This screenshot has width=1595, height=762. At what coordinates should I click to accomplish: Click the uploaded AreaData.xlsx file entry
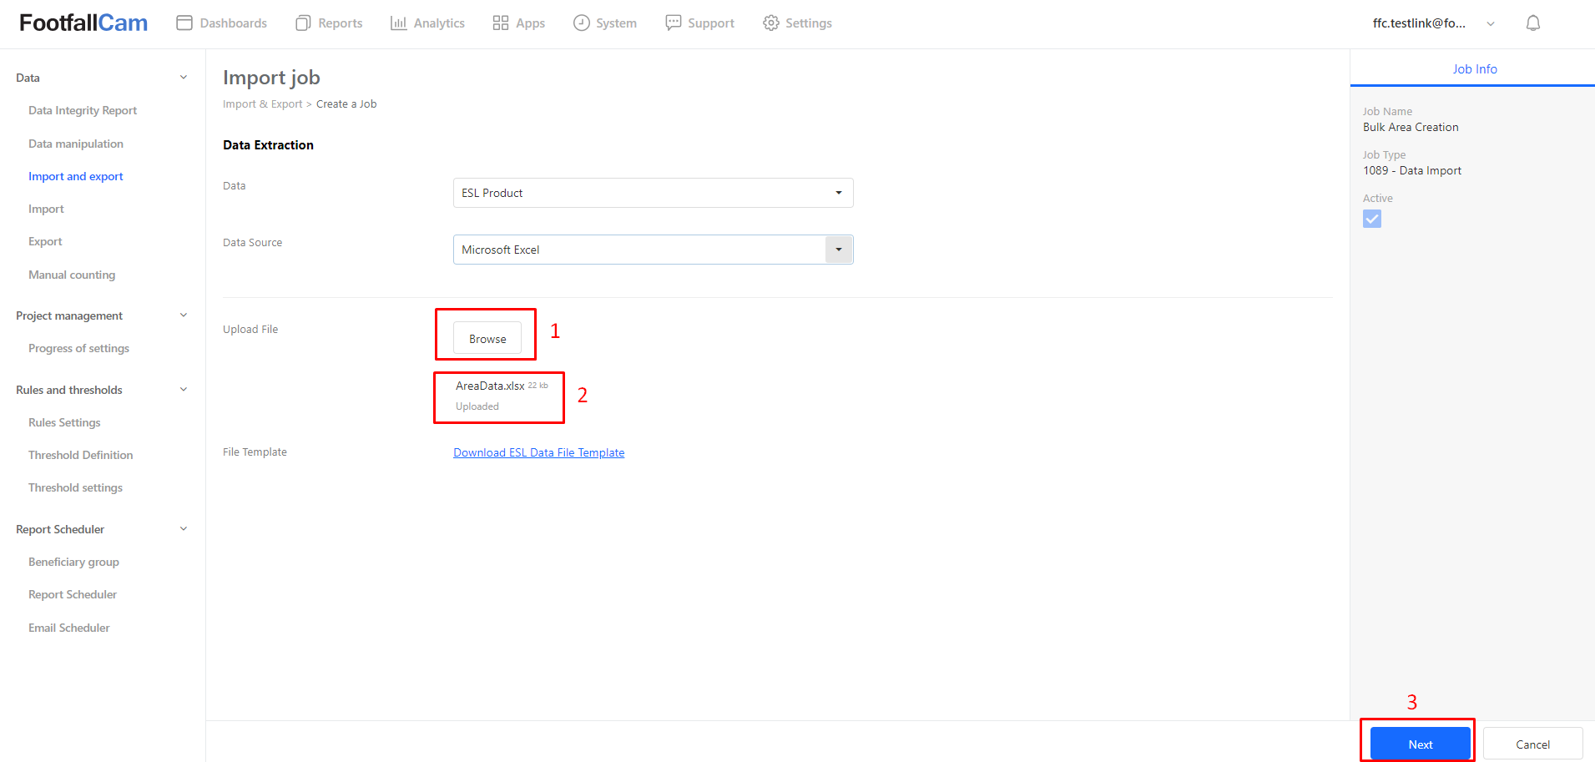tap(491, 386)
